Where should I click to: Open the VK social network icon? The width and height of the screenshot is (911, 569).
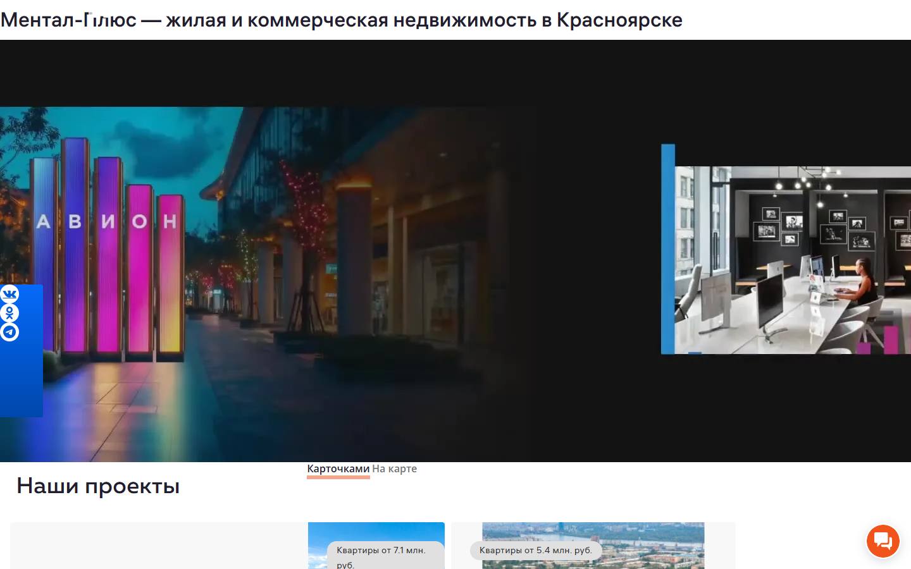tap(9, 294)
